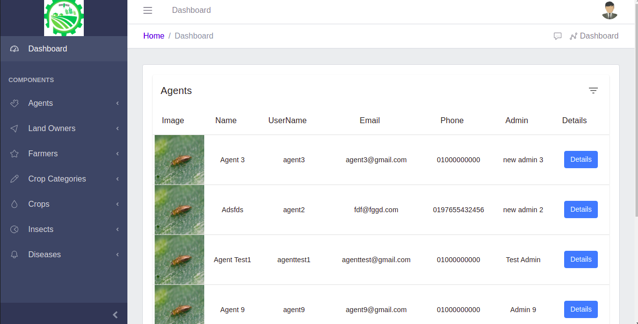Screen dimensions: 638x324
Task: Expand the Land Owners submenu
Action: [x=52, y=129]
